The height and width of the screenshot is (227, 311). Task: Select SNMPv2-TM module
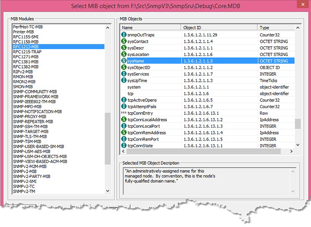pyautogui.click(x=24, y=191)
